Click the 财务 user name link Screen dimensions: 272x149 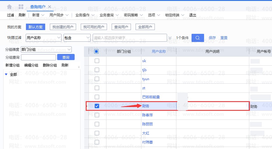pos(145,106)
